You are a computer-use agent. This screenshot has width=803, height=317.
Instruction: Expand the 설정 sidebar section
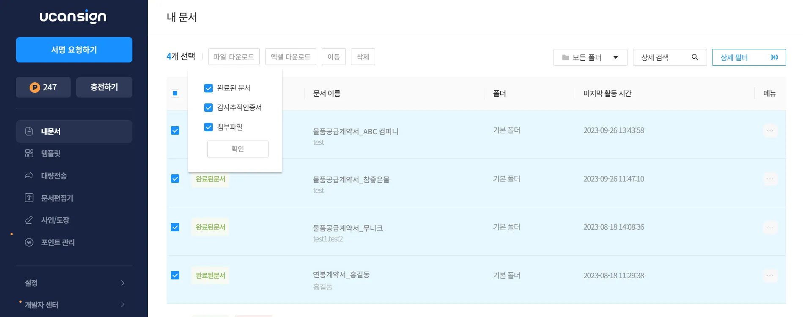pos(74,283)
